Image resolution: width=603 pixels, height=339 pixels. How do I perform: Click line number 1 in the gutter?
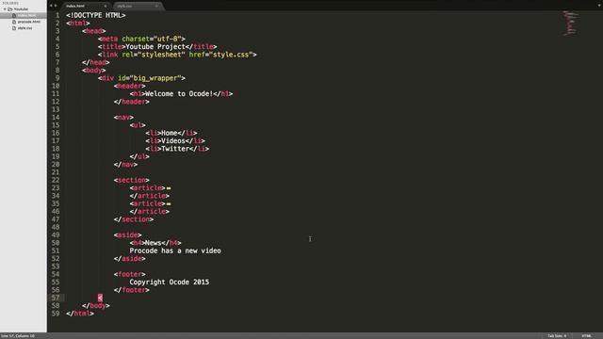coord(57,15)
